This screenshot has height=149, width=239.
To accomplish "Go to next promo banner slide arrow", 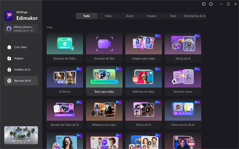I will point(36,135).
